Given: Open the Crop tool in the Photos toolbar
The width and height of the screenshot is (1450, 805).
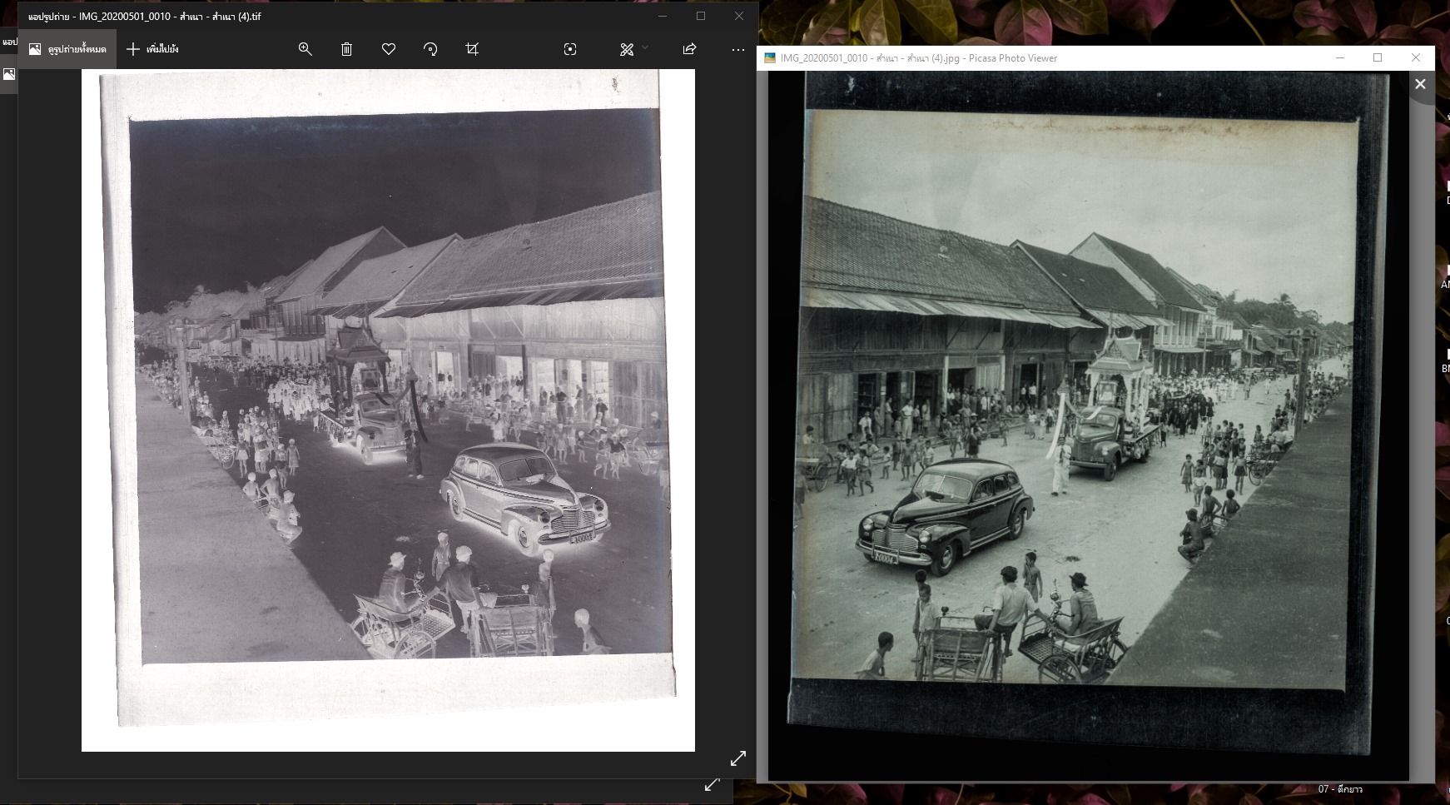Looking at the screenshot, I should 472,49.
